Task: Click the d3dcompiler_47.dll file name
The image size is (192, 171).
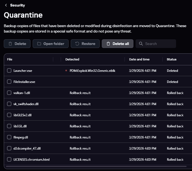Action: [27, 149]
